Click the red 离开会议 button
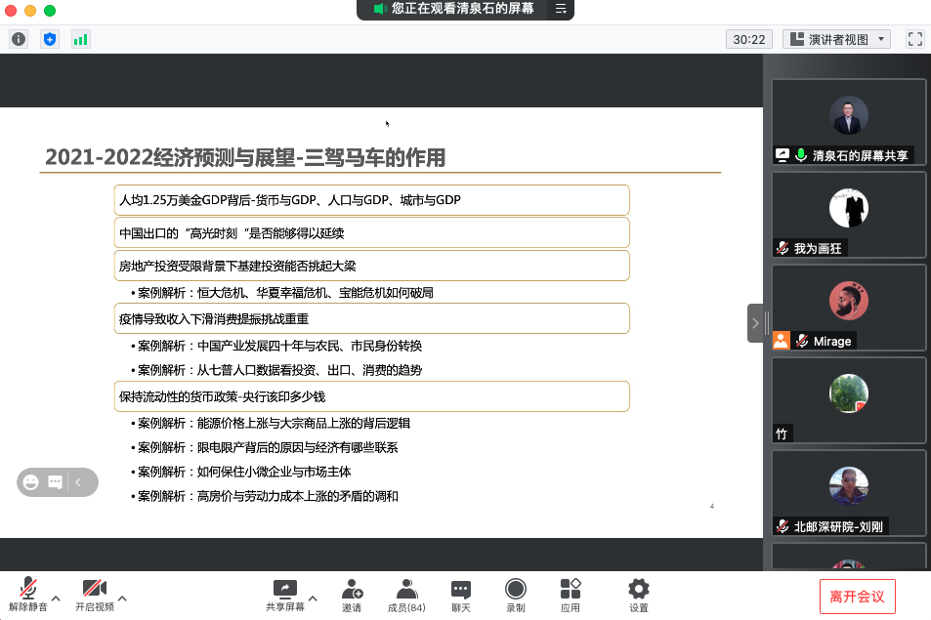This screenshot has width=931, height=620. point(857,596)
